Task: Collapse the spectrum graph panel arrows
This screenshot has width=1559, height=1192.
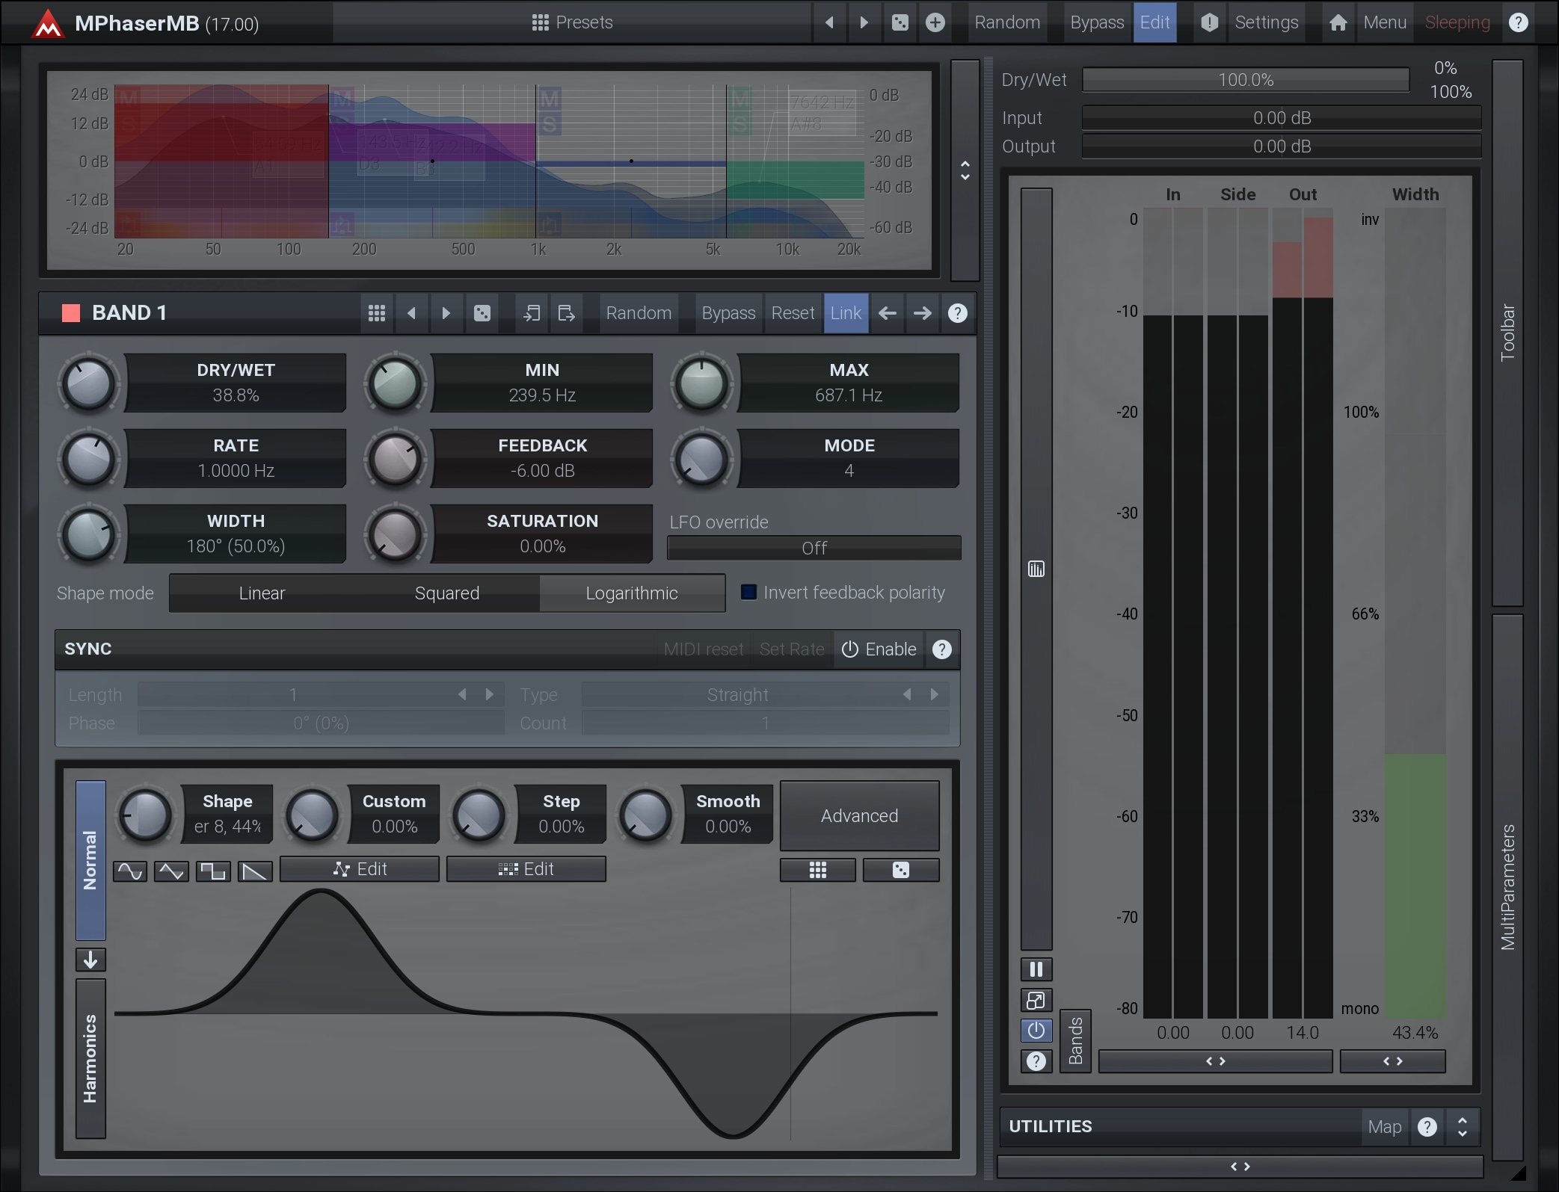Action: point(965,170)
